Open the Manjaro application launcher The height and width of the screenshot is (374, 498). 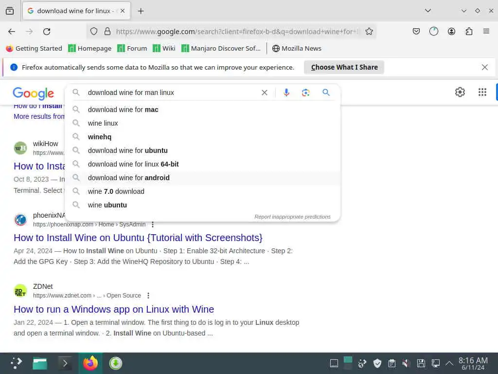[16, 363]
